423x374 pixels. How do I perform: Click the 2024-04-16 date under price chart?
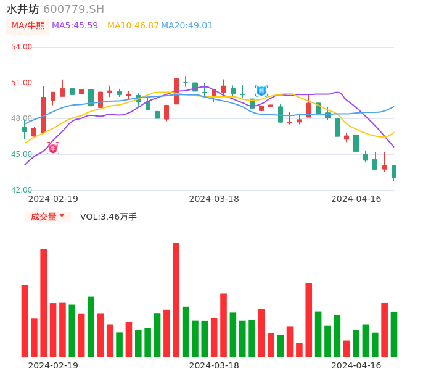click(x=356, y=199)
